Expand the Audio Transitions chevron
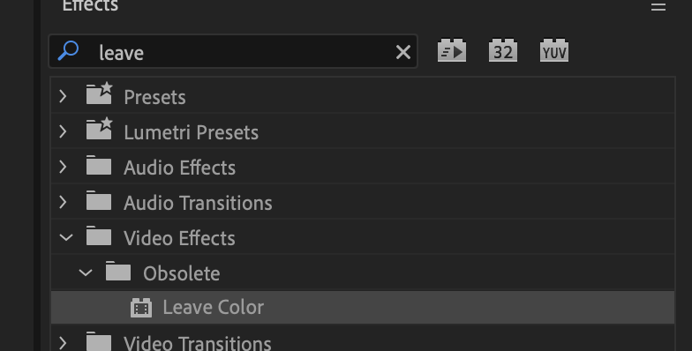 tap(64, 202)
